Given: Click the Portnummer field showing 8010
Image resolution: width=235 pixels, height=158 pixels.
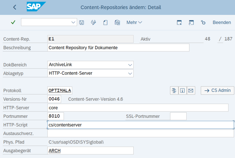Looking at the screenshot, I should (x=56, y=116).
